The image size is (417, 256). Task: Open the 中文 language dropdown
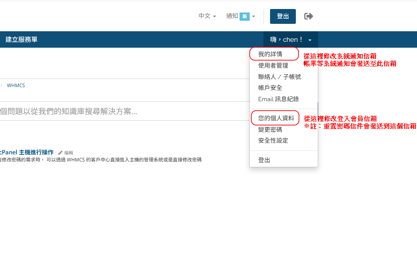pos(207,16)
